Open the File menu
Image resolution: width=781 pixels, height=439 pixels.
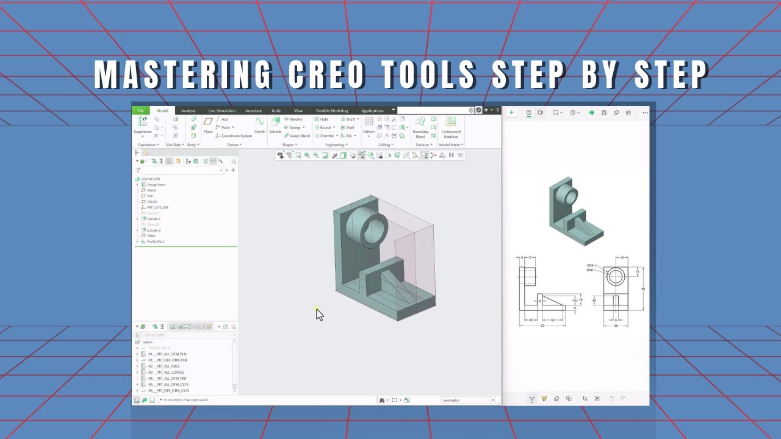point(140,111)
